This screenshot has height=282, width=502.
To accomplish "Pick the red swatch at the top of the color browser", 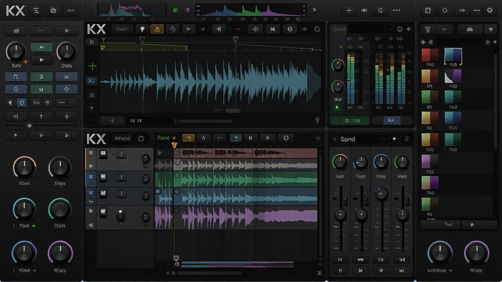I will pos(429,55).
